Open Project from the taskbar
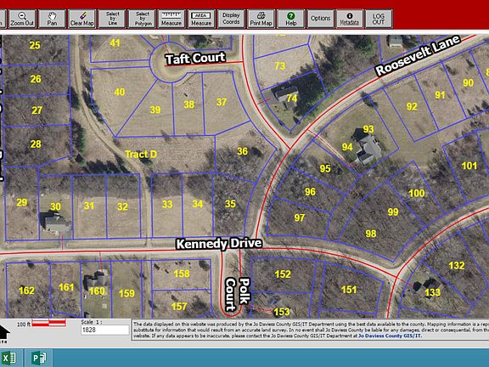489x367 pixels. [39, 358]
